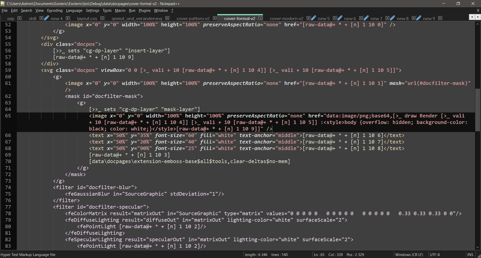Open the ? help menu
Image resolution: width=481 pixels, height=258 pixels.
coord(172,10)
